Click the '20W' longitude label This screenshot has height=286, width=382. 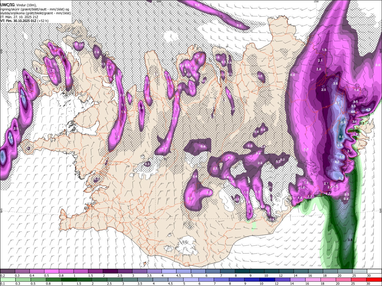[158, 1]
